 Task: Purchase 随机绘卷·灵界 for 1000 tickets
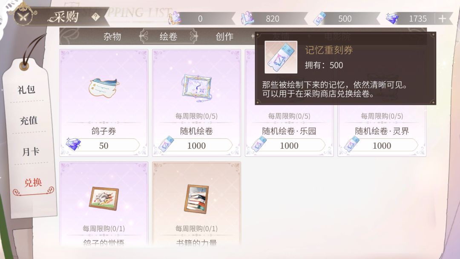(x=382, y=146)
